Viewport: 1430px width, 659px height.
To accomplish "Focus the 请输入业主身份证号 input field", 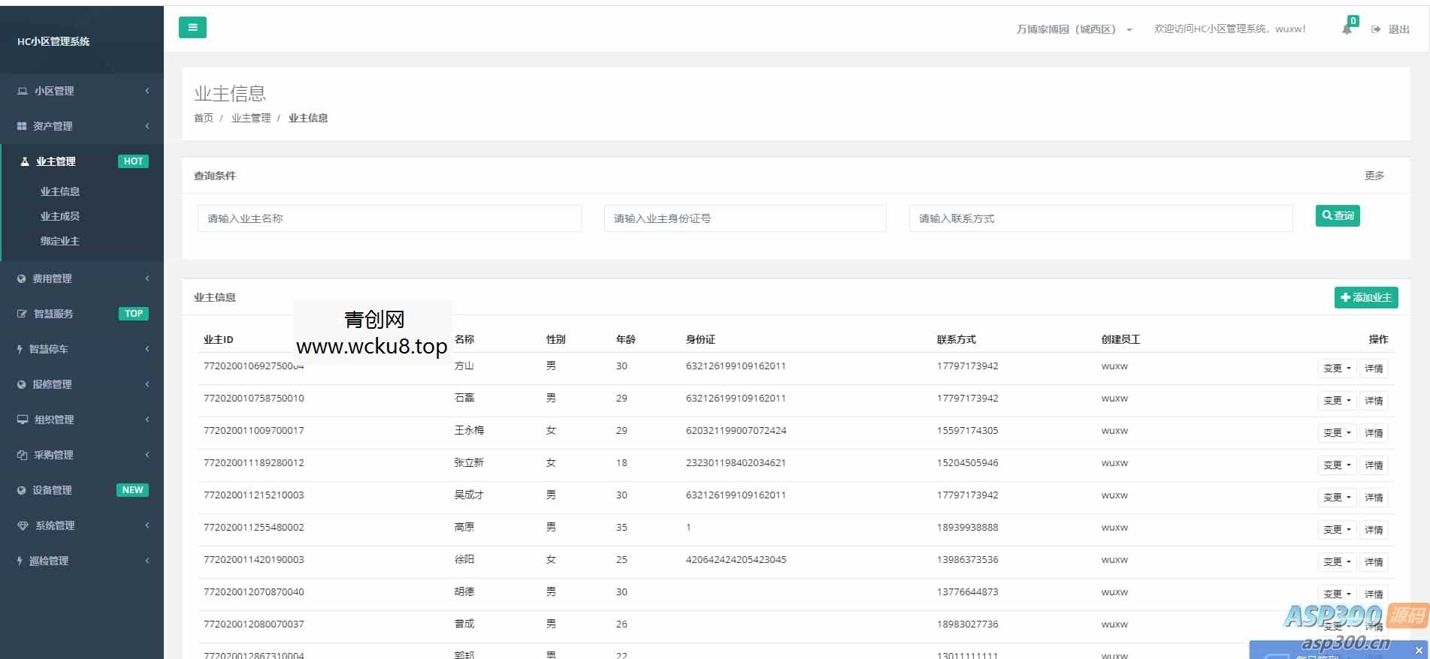I will coord(745,218).
